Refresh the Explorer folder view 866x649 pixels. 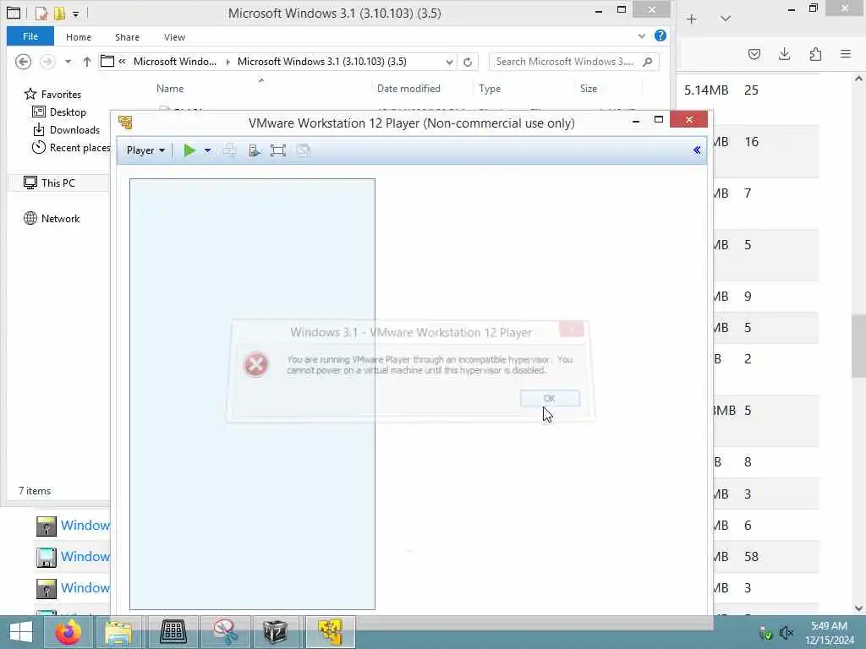(468, 62)
